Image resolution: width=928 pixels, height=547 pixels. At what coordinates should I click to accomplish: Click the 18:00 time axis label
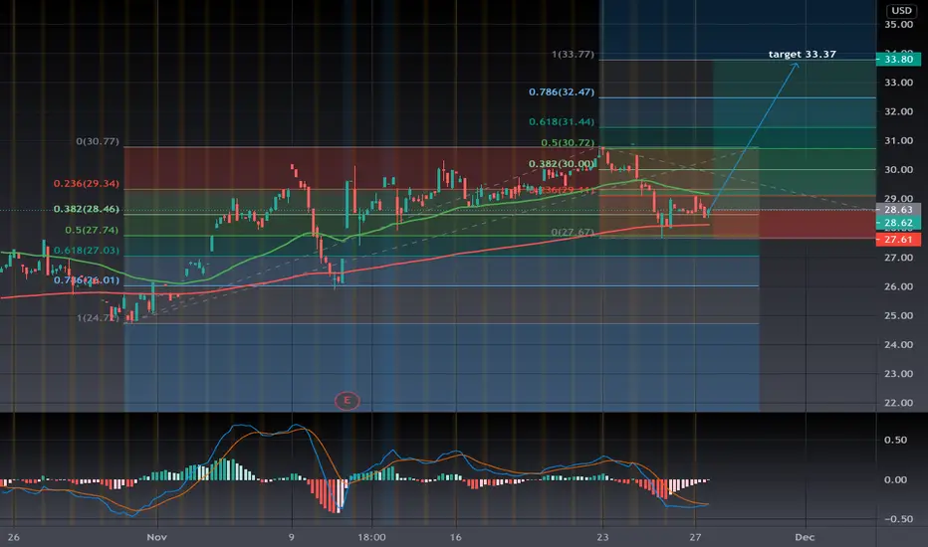(371, 537)
